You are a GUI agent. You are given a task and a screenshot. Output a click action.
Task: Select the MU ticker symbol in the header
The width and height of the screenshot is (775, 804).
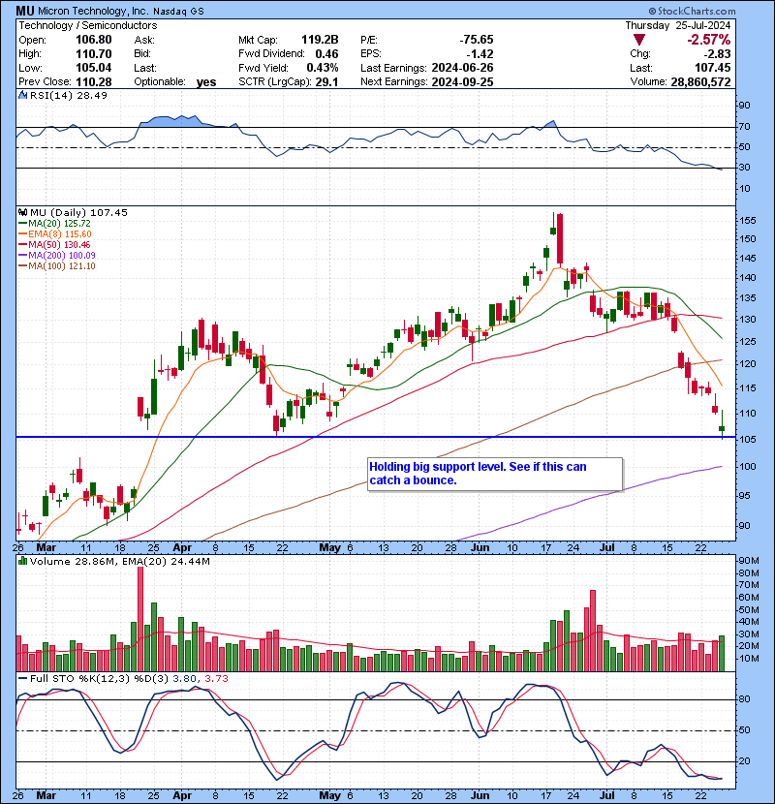[25, 11]
